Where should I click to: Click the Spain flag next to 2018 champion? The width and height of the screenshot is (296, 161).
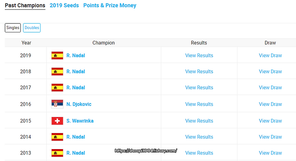(57, 71)
